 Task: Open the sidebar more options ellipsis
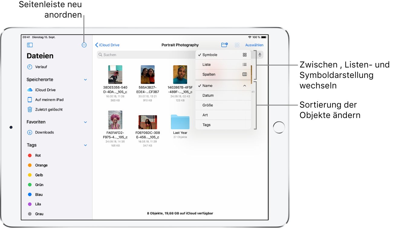coord(84,45)
